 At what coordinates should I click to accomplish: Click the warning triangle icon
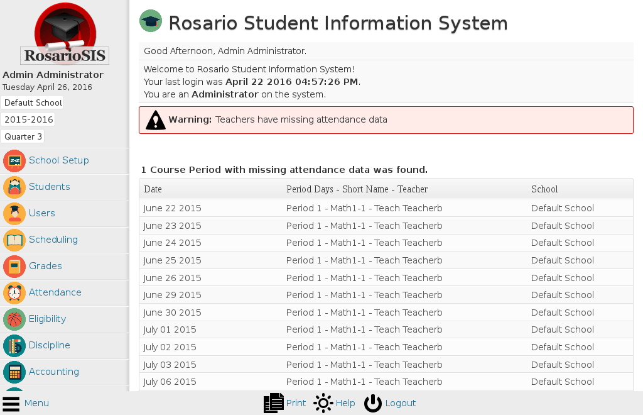[156, 120]
